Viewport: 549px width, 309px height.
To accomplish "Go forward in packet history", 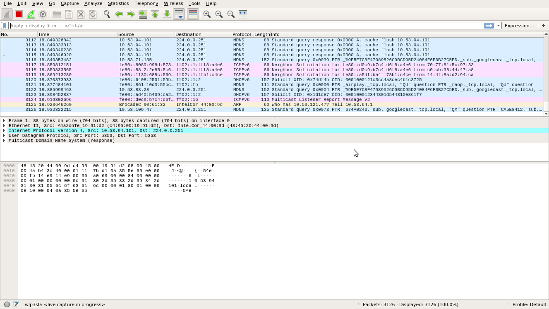I will point(131,14).
